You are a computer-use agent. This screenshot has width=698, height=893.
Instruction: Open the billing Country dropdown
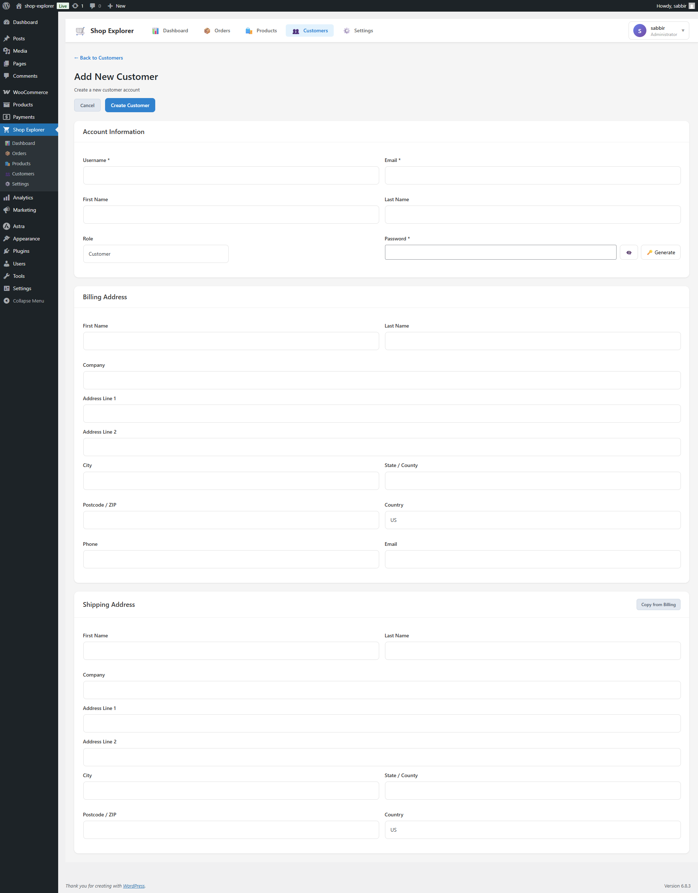[532, 520]
